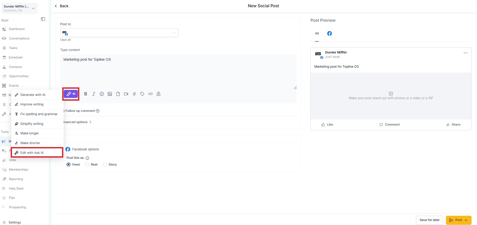Click the Clear all link
Viewport: 477px width, 225px height.
(x=65, y=40)
